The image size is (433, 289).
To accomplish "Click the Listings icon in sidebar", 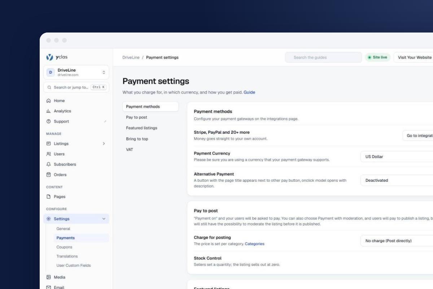I will [49, 143].
